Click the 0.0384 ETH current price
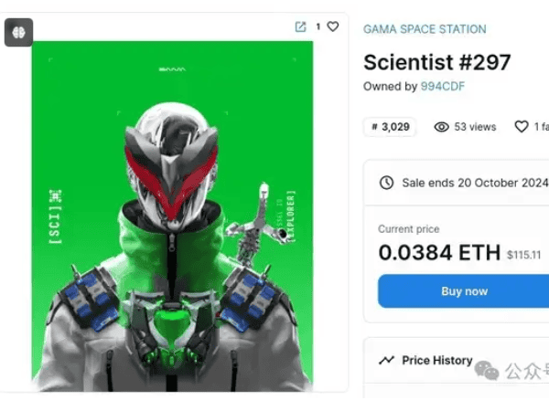549x411 pixels. [x=439, y=253]
